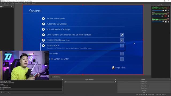Open Mic/Aux gear settings
The height and width of the screenshot is (96, 171).
[x=168, y=16]
